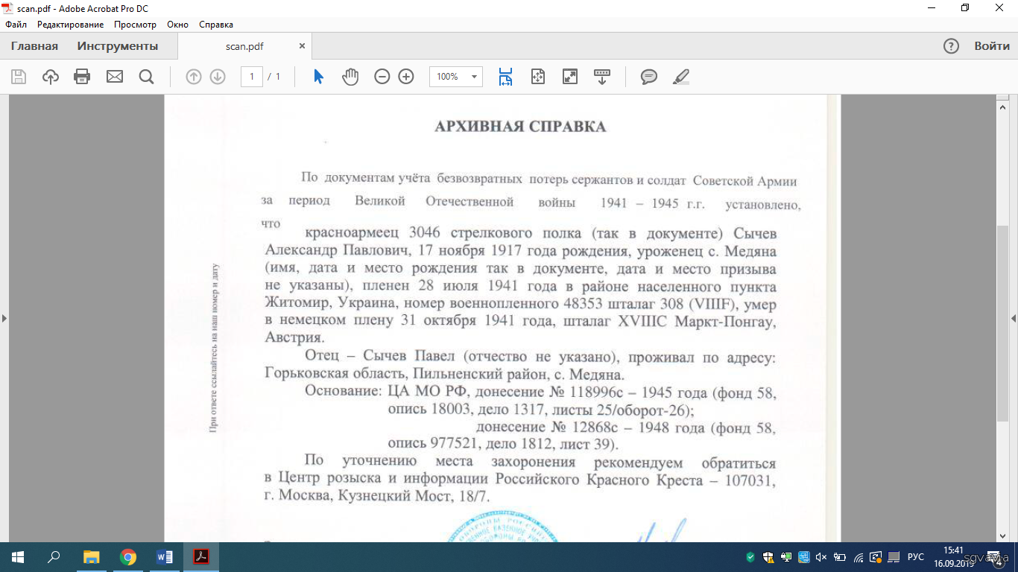
Task: Open the Windows Start menu
Action: (18, 557)
